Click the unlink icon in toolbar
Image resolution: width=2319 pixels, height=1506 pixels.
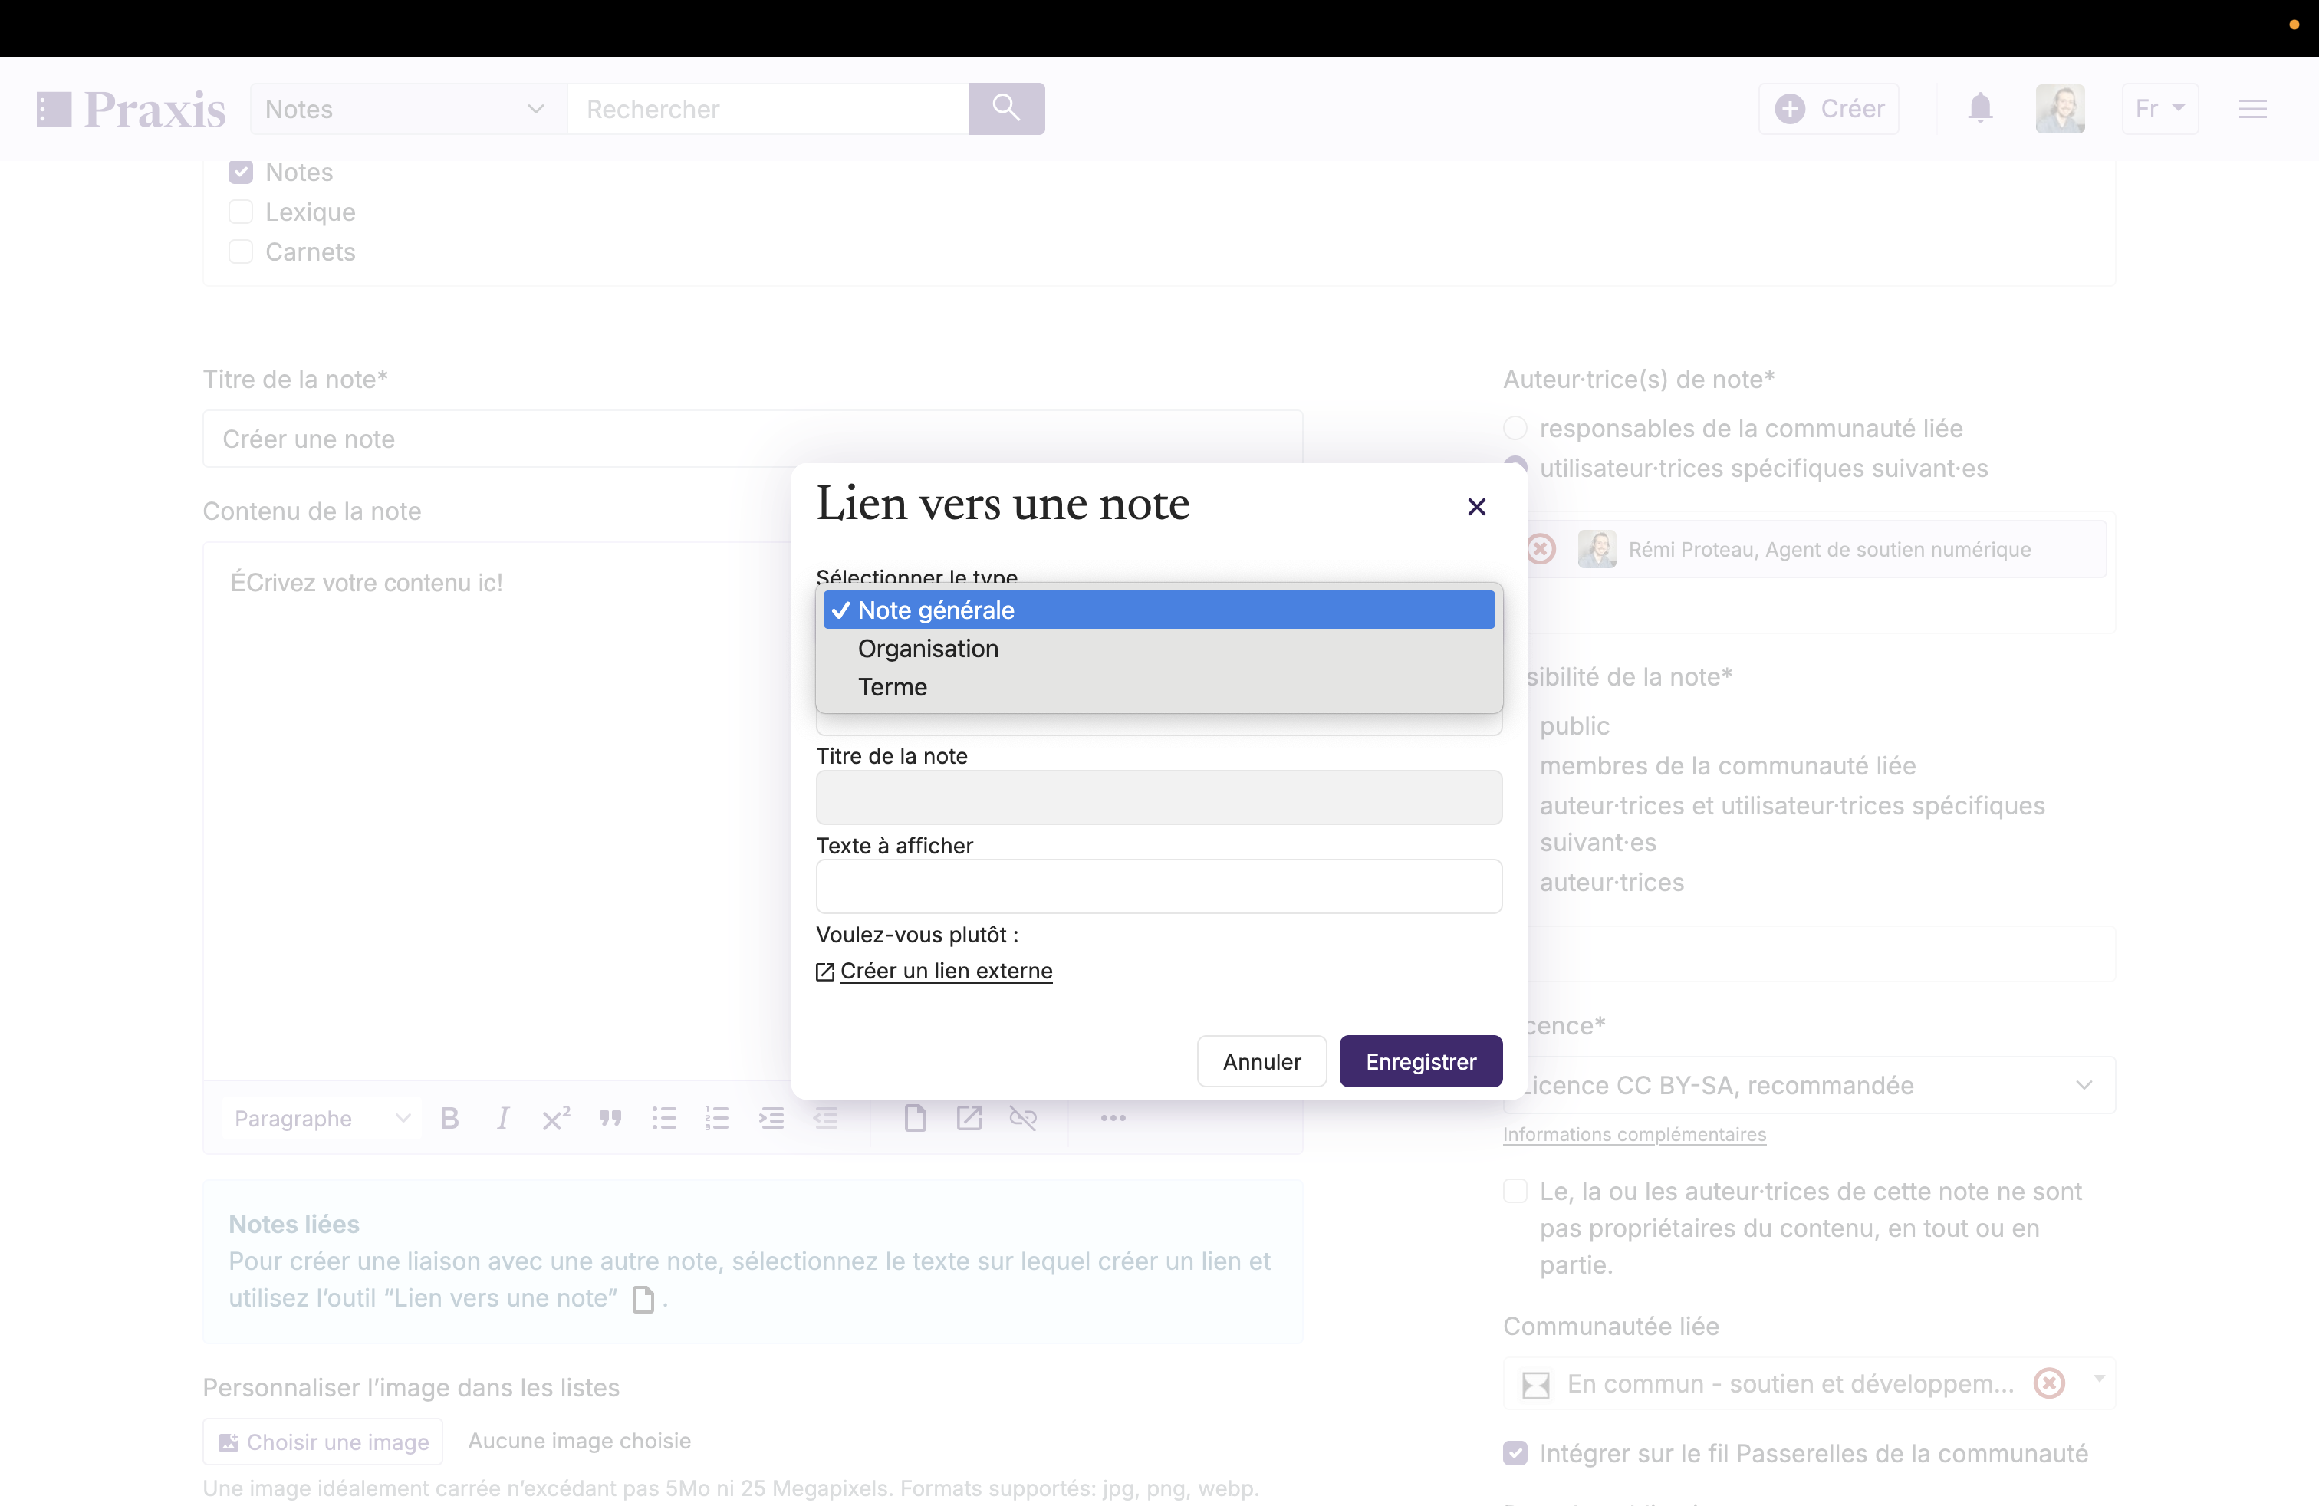pos(1022,1118)
